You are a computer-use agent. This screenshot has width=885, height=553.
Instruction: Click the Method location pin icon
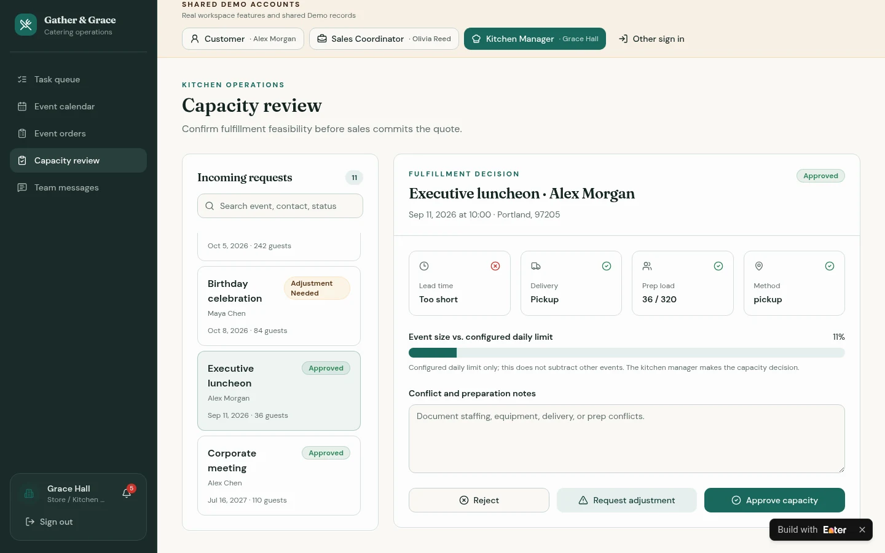point(759,266)
